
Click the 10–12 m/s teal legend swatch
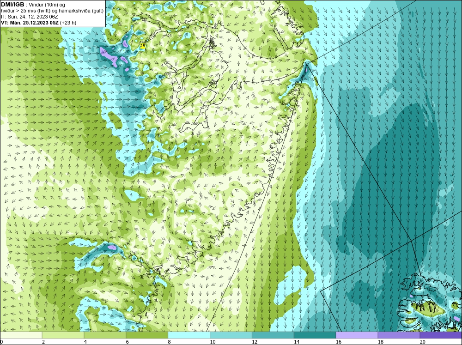(231, 335)
